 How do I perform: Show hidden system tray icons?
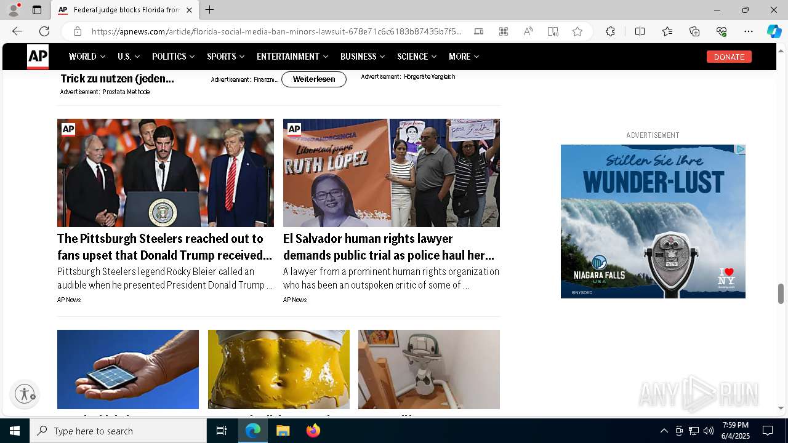point(664,431)
